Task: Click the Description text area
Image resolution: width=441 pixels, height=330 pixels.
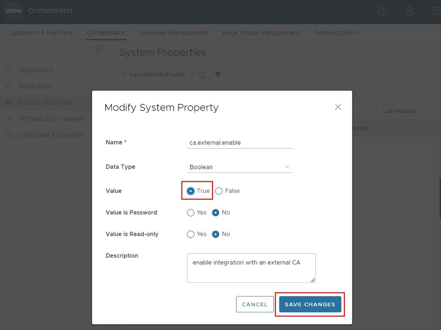Action: pyautogui.click(x=251, y=268)
